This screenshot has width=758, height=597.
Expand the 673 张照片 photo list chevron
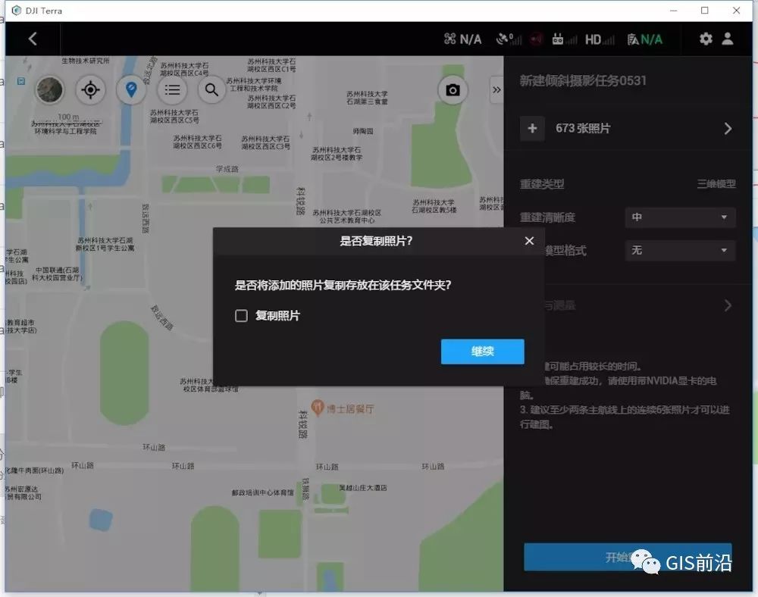pyautogui.click(x=727, y=128)
